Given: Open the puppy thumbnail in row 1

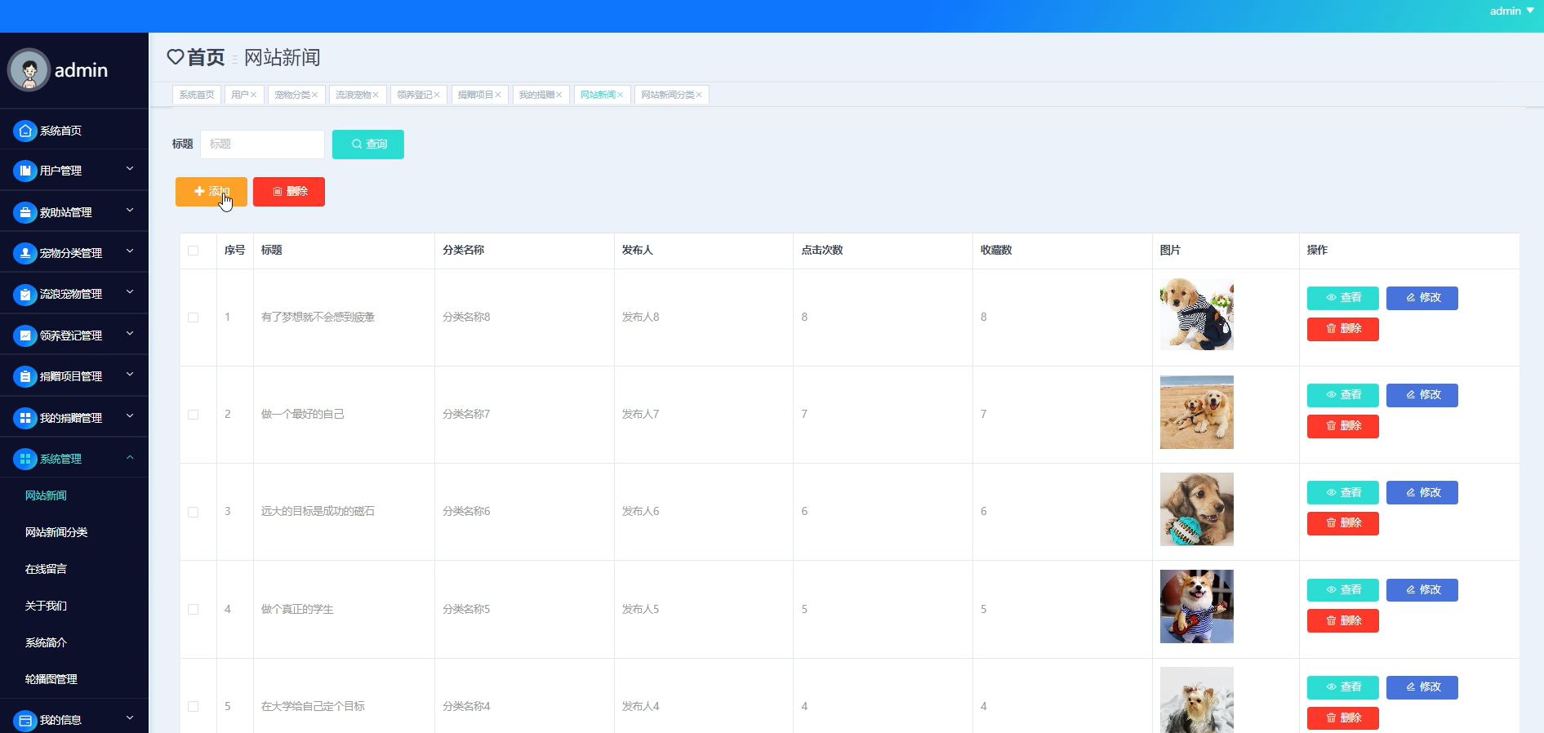Looking at the screenshot, I should (x=1197, y=314).
